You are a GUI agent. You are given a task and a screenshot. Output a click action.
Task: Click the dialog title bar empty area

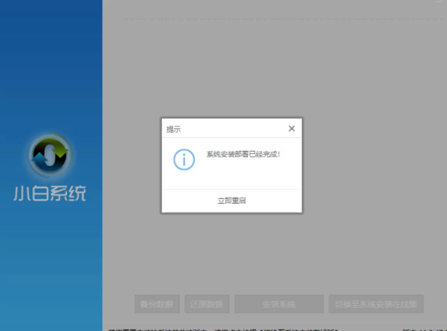[x=230, y=129]
